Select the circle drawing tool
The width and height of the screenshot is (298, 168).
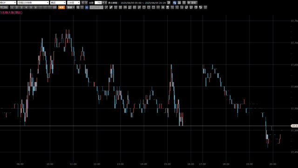(x=149, y=7)
